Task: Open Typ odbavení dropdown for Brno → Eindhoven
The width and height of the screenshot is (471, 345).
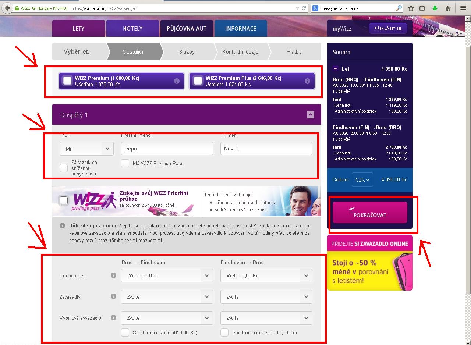Action: (x=167, y=275)
